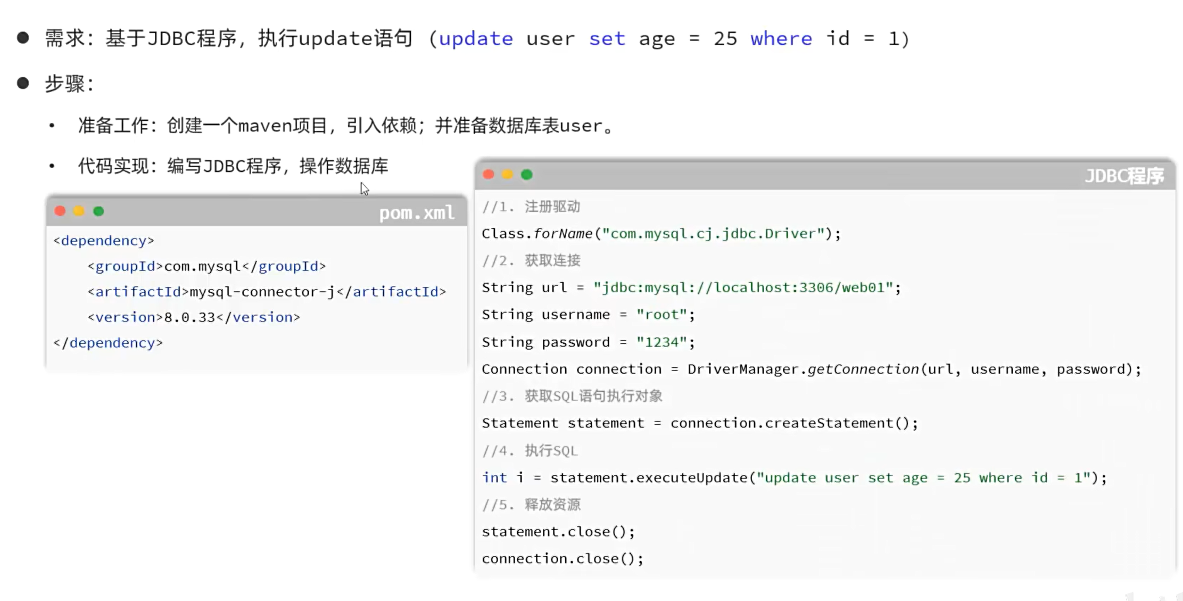
Task: Click yellow dot on pom.xml window
Action: coord(79,211)
